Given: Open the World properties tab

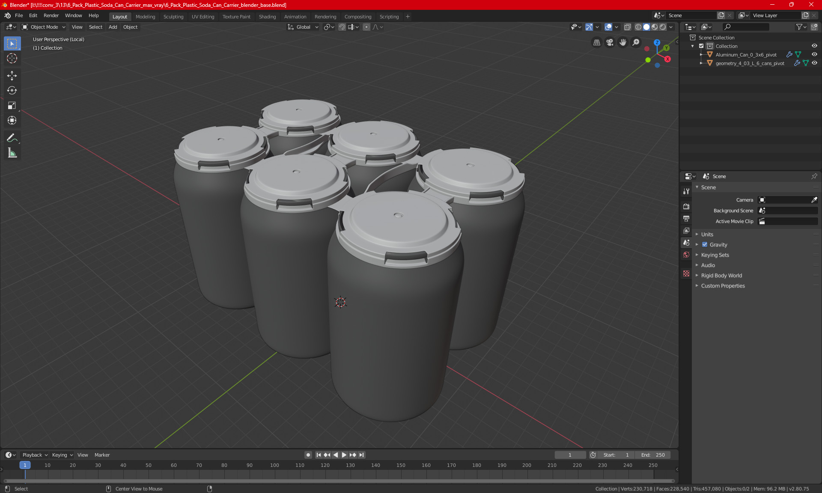Looking at the screenshot, I should click(686, 255).
